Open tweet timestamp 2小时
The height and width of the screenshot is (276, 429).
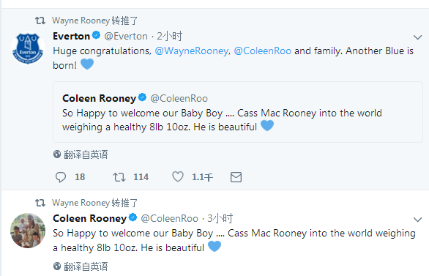click(x=169, y=36)
